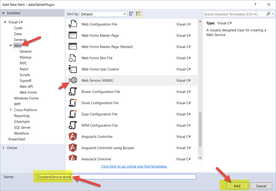Collapse the Installed section
The width and height of the screenshot is (276, 191).
(3, 13)
